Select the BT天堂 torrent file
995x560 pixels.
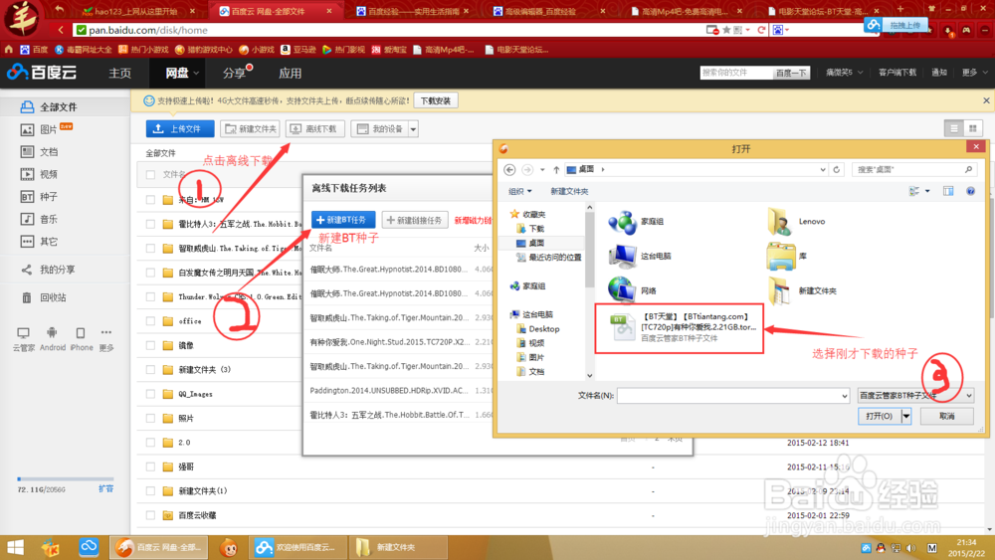pos(679,328)
